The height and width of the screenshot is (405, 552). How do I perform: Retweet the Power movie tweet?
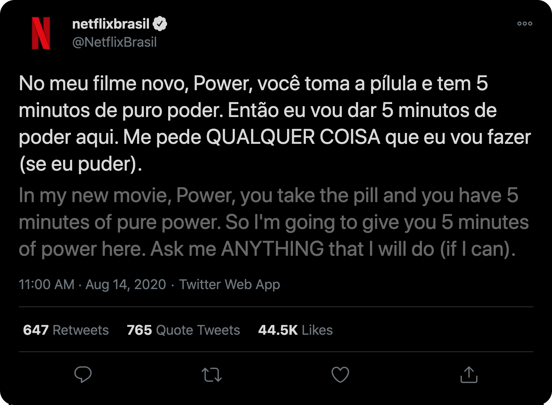coord(211,375)
